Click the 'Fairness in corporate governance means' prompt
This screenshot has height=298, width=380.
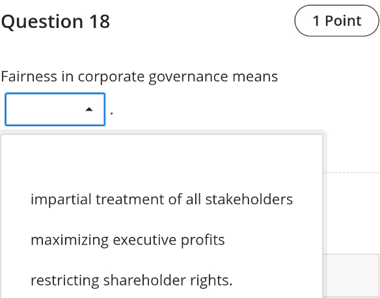139,77
